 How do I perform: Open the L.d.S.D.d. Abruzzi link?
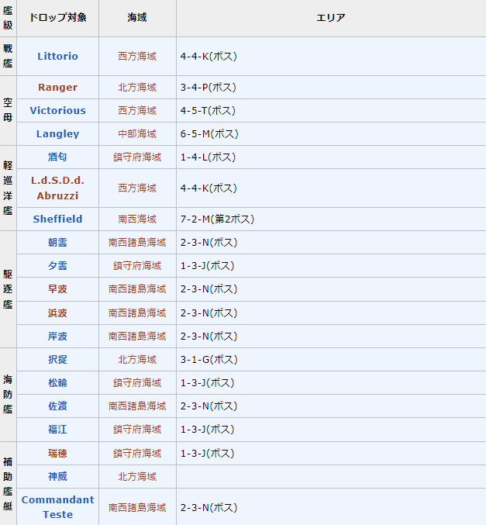coord(57,188)
